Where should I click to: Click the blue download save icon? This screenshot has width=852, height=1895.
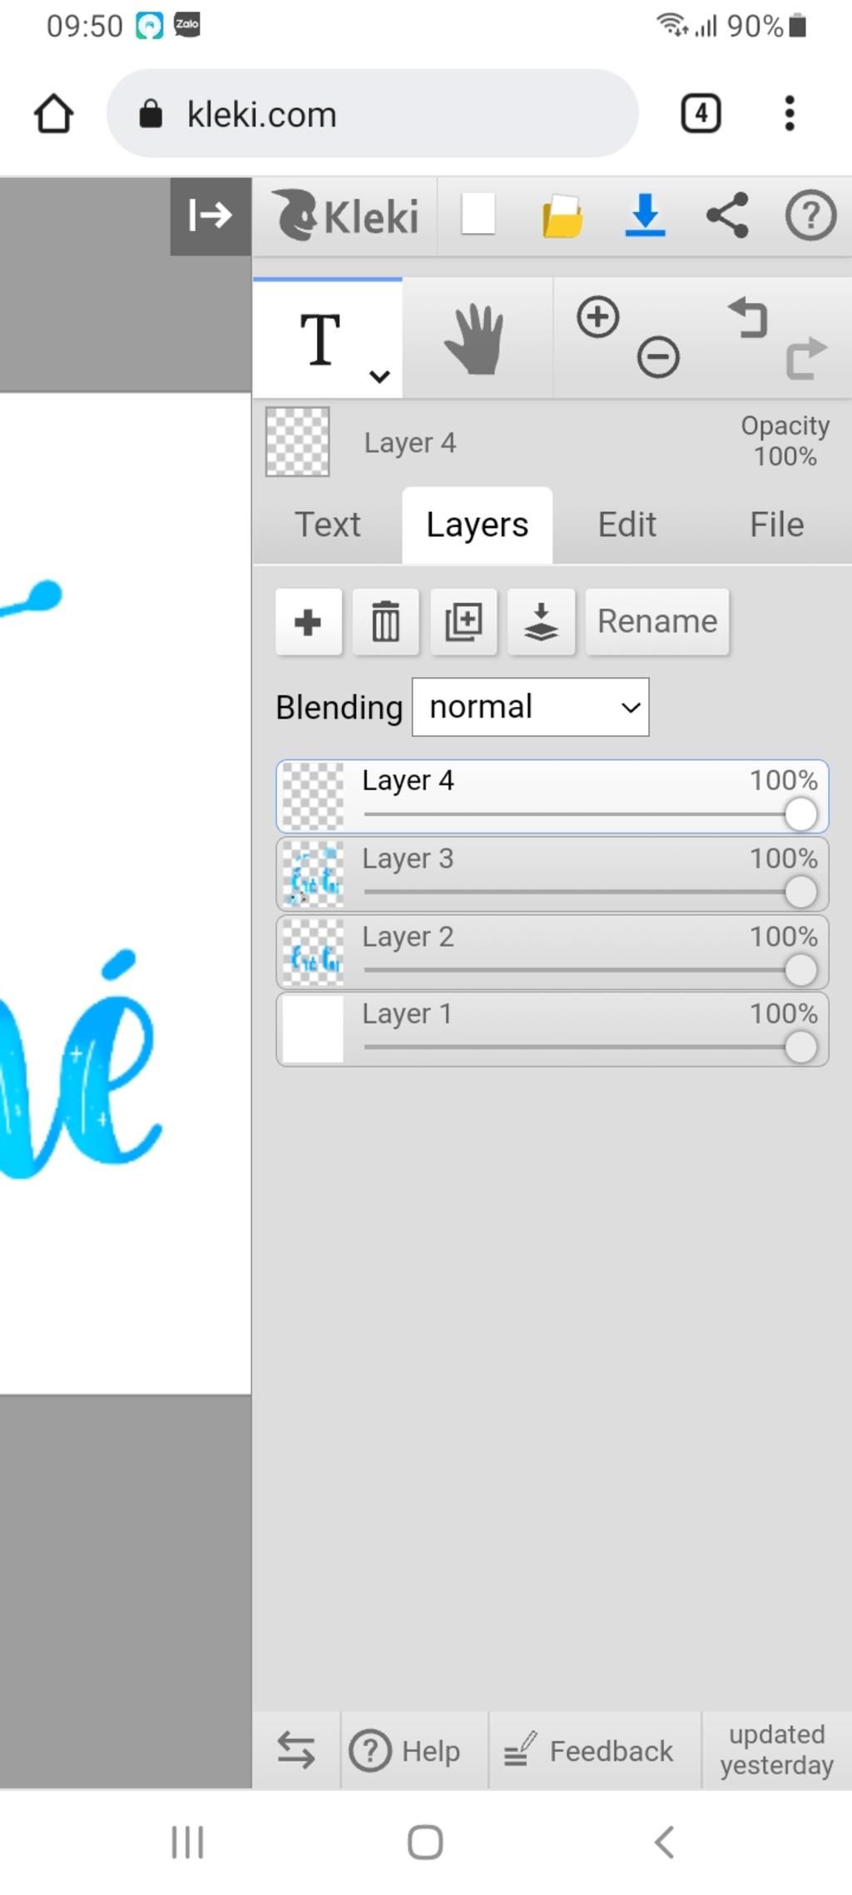tap(645, 215)
